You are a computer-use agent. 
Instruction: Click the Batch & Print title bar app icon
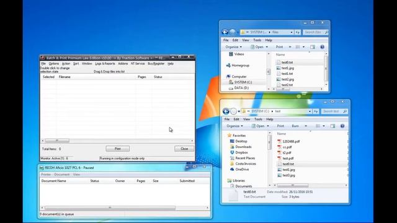click(x=43, y=58)
